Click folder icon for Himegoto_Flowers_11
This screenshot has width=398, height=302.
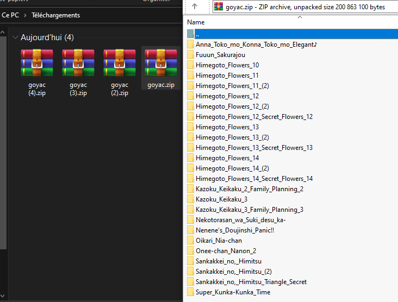point(190,75)
